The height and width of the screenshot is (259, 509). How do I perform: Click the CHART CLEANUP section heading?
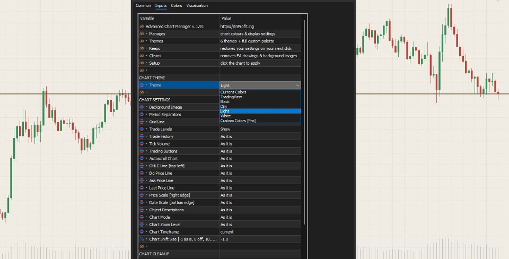coord(154,254)
